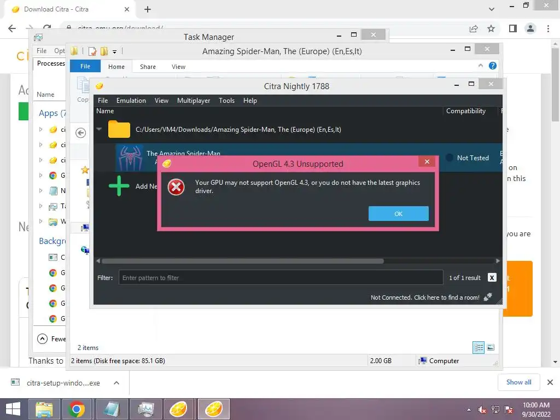Collapse the File Explorer ribbon chevron
560x420 pixels.
coord(481,66)
